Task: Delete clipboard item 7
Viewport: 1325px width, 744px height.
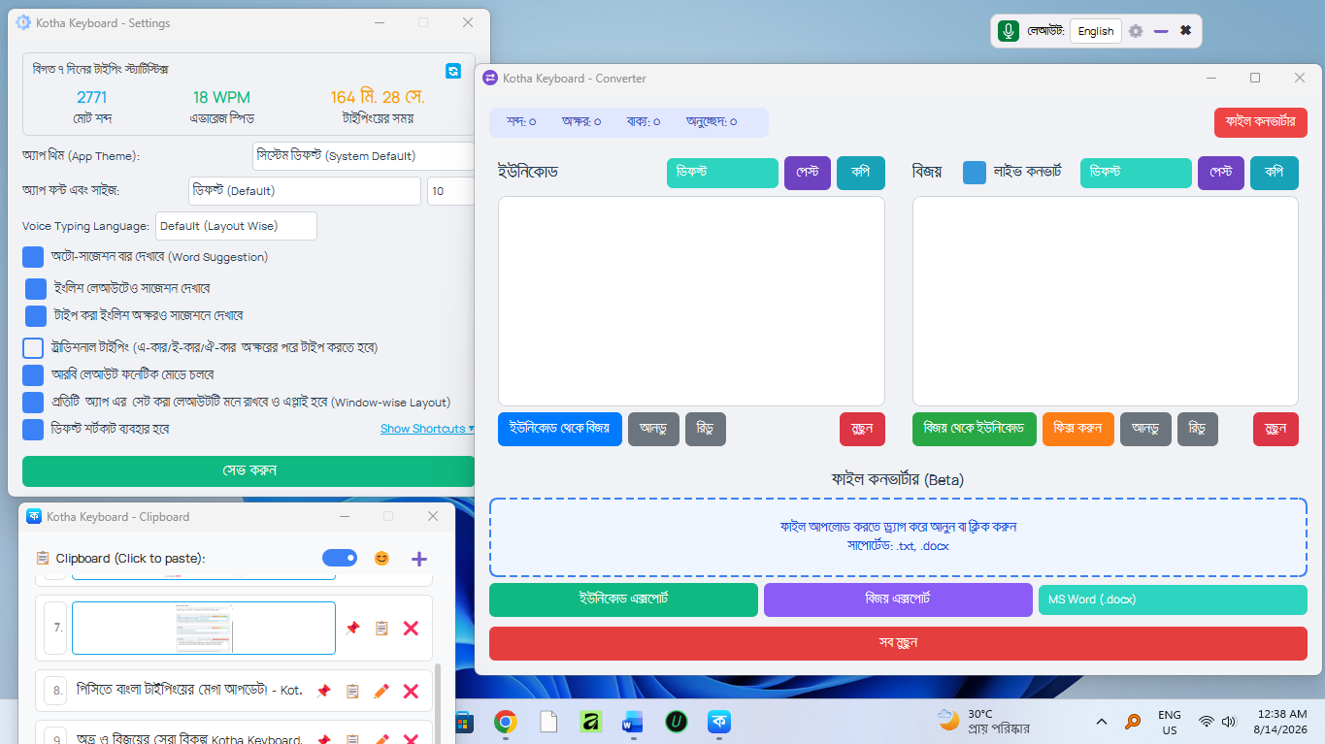Action: click(x=411, y=629)
